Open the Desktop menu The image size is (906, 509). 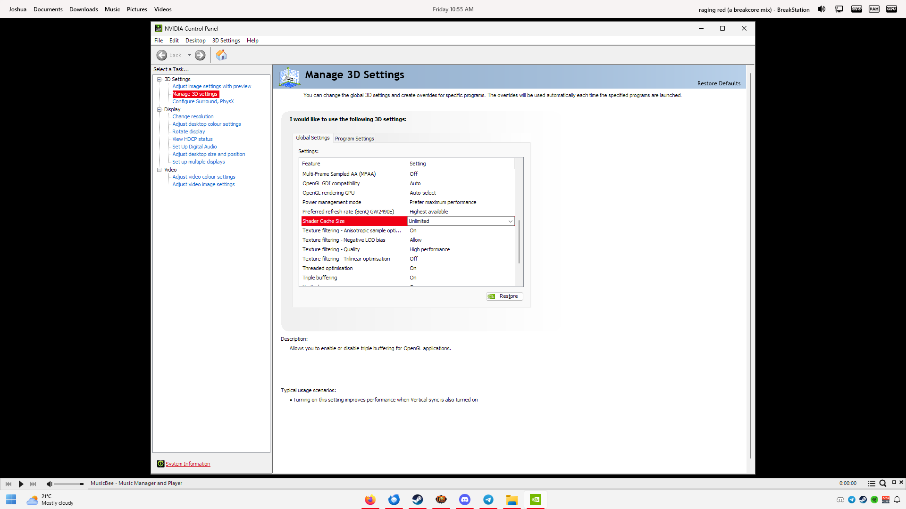(195, 41)
